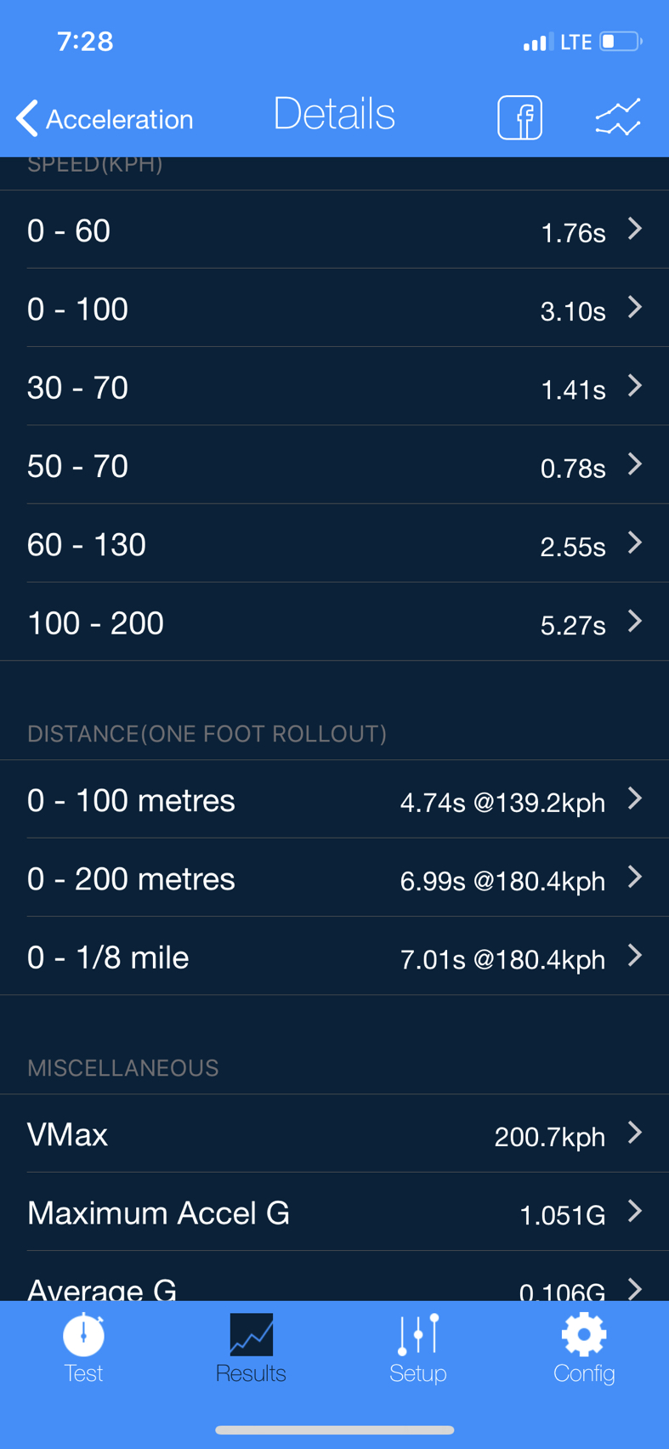The image size is (669, 1449).
Task: Open the 30 - 70 time of 1.41s
Action: coord(572,389)
